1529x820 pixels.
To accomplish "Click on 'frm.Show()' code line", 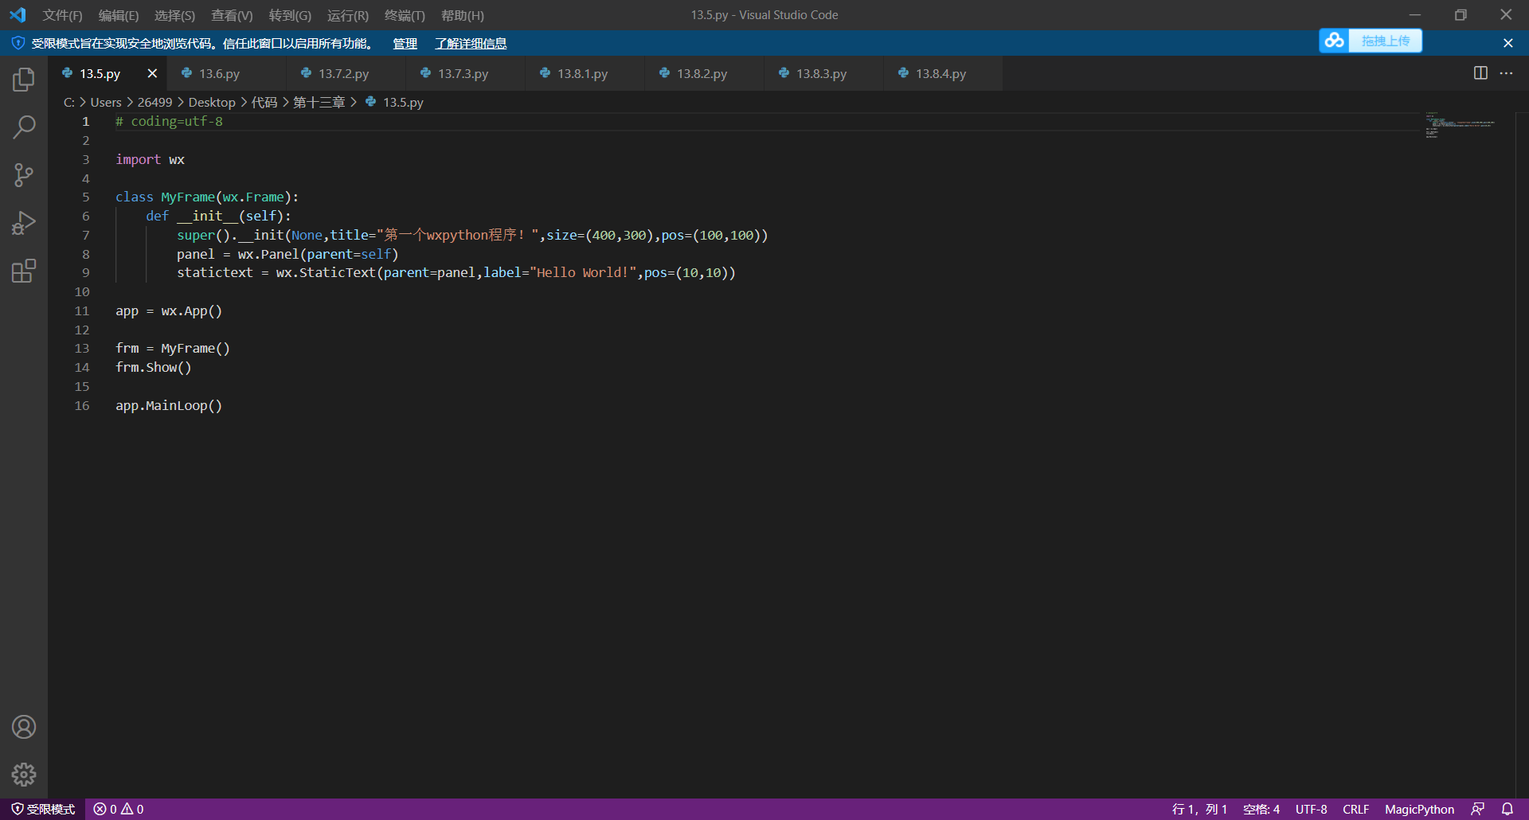I will 154,367.
